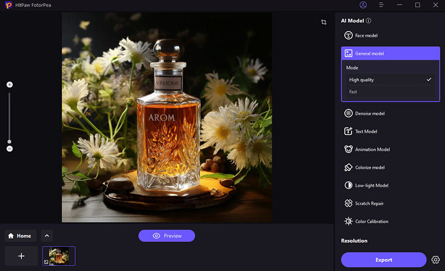
Task: Go to Home
Action: tap(21, 236)
